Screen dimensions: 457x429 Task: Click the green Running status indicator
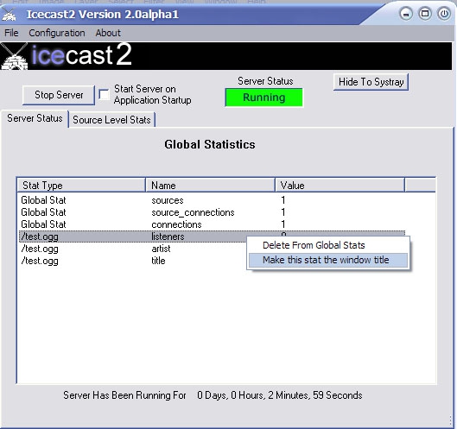pyautogui.click(x=263, y=98)
